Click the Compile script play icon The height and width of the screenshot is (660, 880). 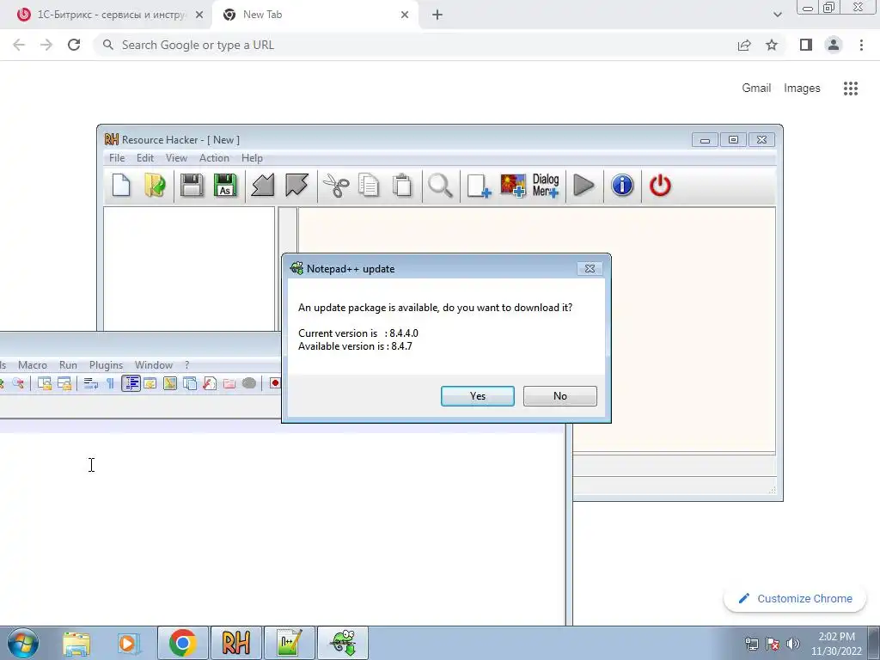(x=584, y=186)
